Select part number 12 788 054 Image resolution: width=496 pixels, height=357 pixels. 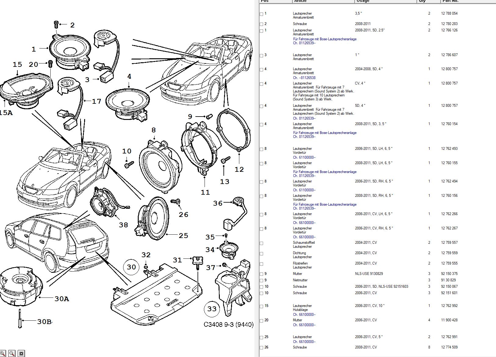(x=449, y=13)
